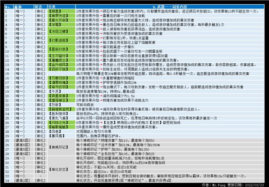The height and width of the screenshot is (187, 269).
Task: Select the 【风卷】 category cell
Action: click(61, 132)
